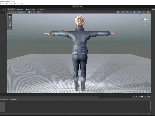
Task: Open the snap increment settings arrow
Action: 36,12
